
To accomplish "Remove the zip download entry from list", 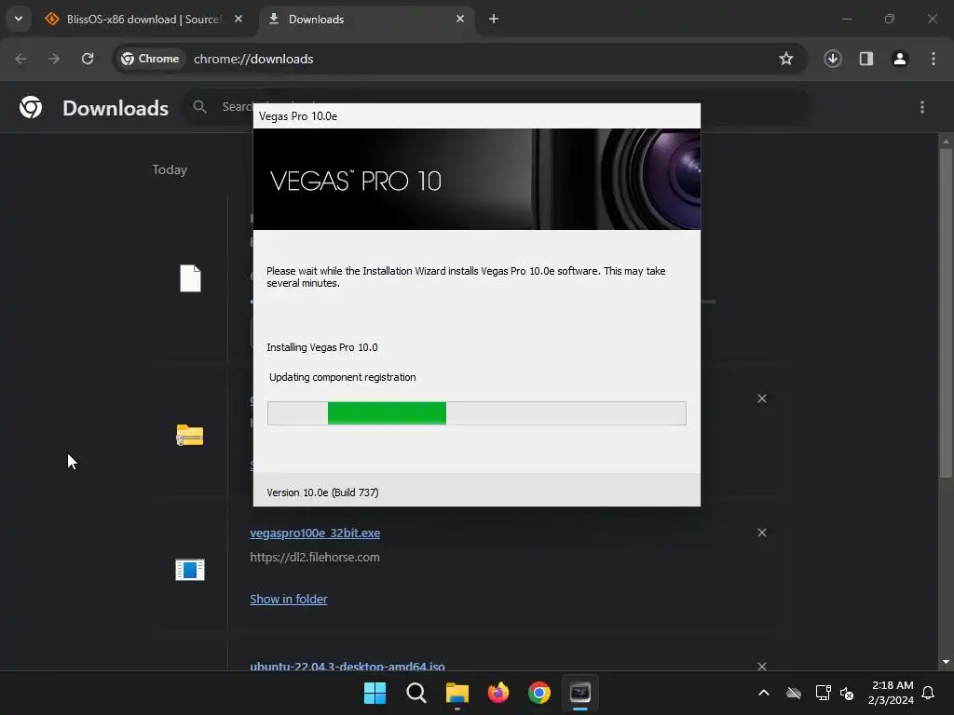I will click(762, 398).
